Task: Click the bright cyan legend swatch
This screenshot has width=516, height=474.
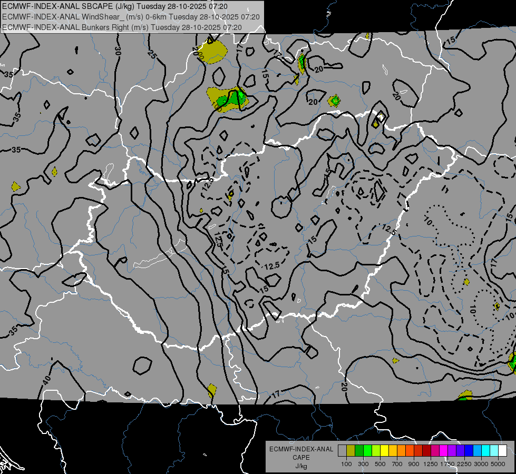Action: coord(486,451)
